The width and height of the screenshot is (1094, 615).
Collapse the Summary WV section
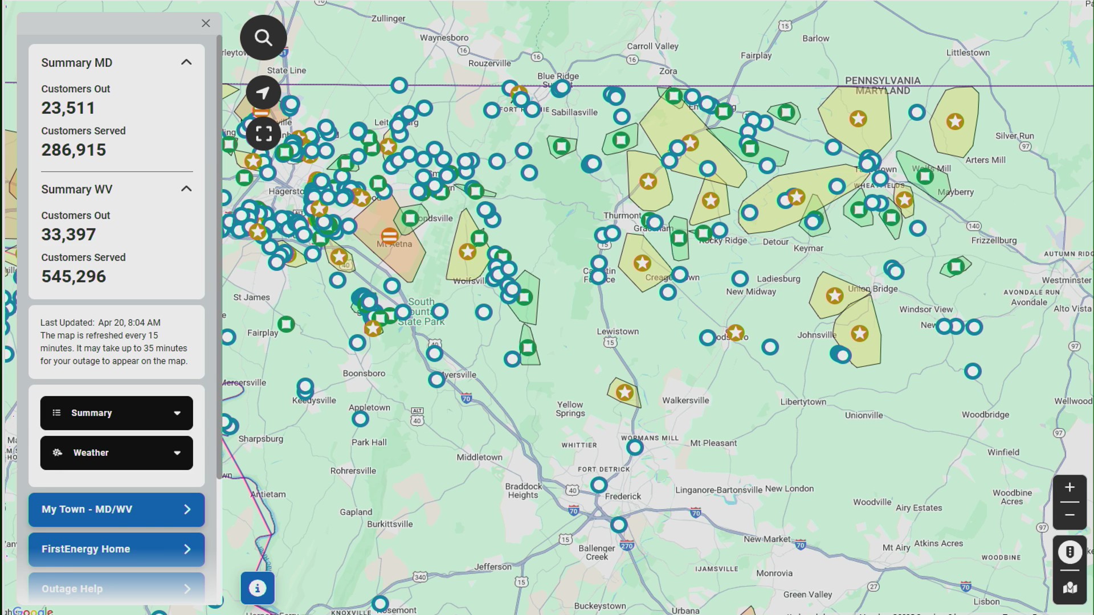pyautogui.click(x=186, y=188)
